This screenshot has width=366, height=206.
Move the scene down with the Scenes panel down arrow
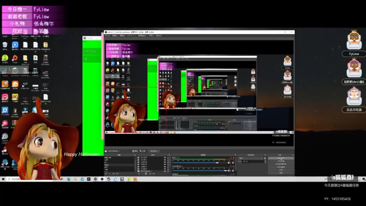tap(117, 173)
